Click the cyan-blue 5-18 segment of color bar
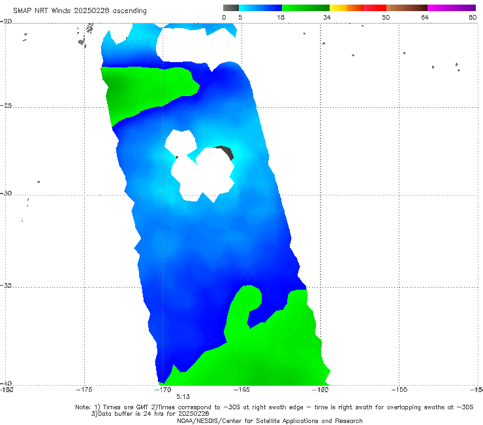 click(260, 8)
